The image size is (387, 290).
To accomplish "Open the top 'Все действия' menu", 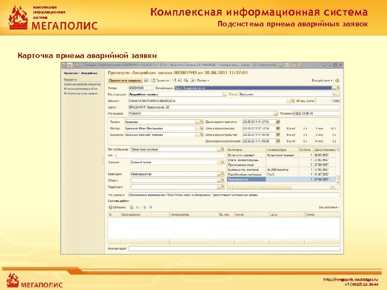I will (321, 81).
